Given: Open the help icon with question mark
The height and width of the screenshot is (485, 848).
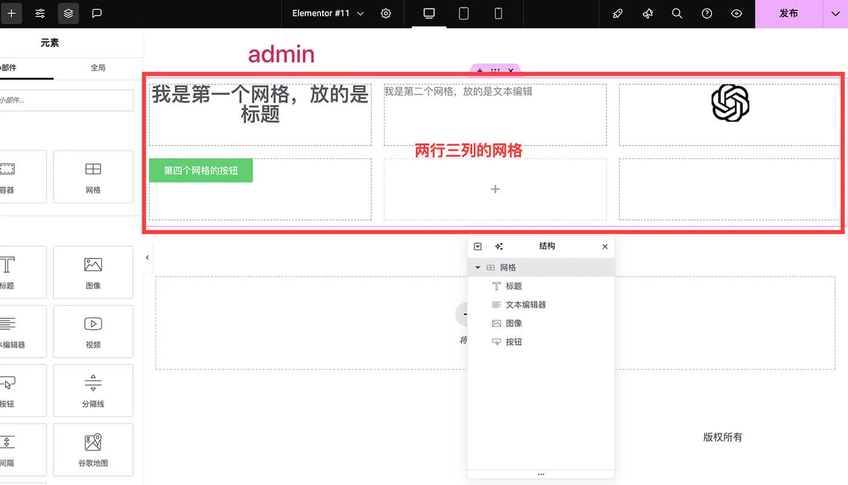Looking at the screenshot, I should tap(707, 13).
